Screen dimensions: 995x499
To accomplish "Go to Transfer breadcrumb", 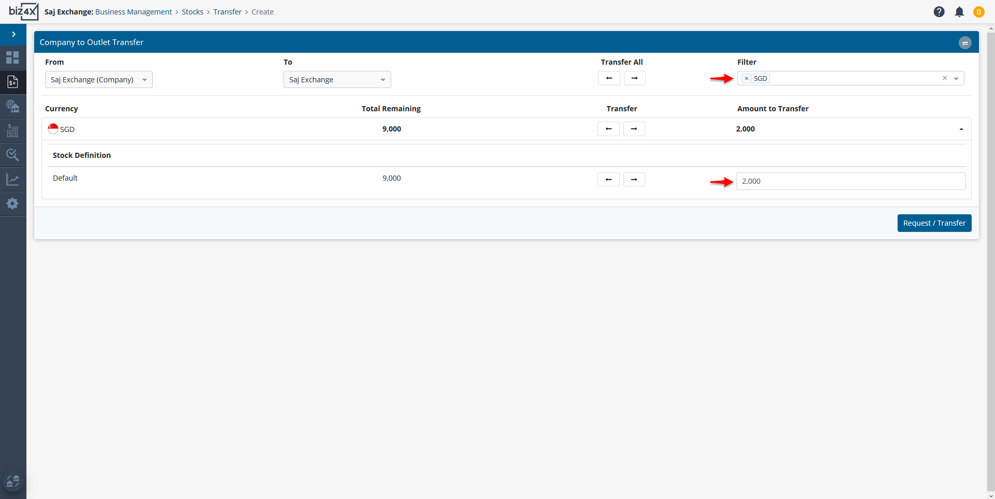I will tap(227, 12).
